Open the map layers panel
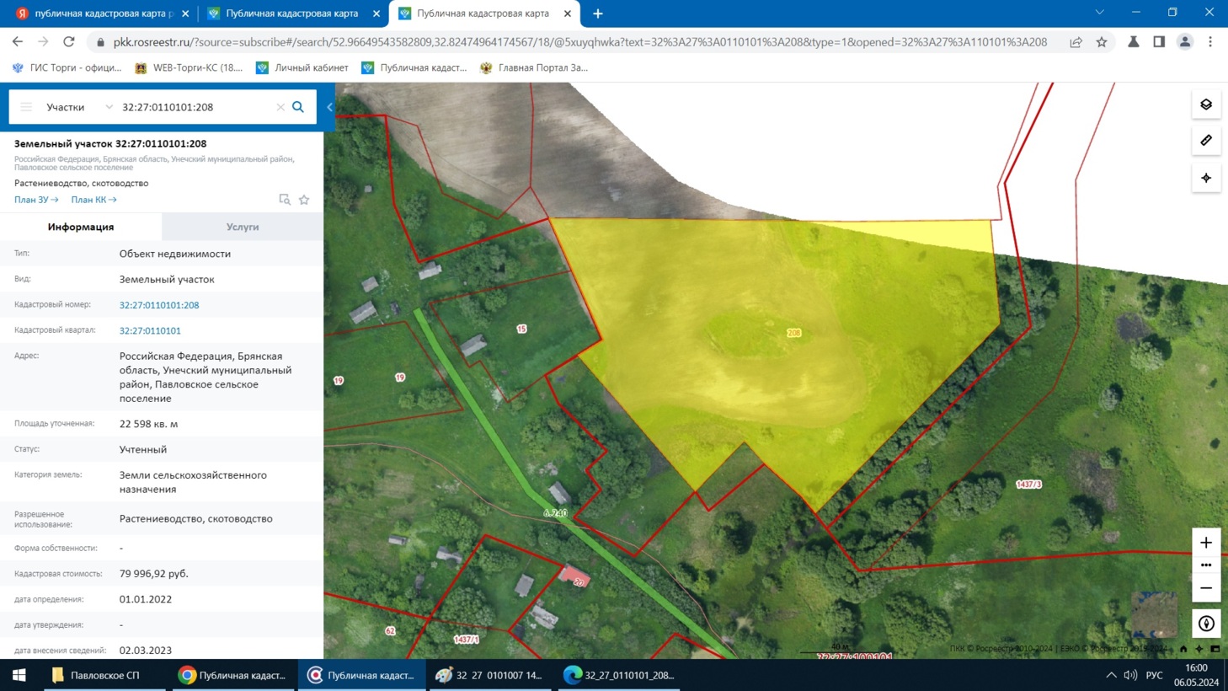This screenshot has width=1228, height=691. point(1206,104)
